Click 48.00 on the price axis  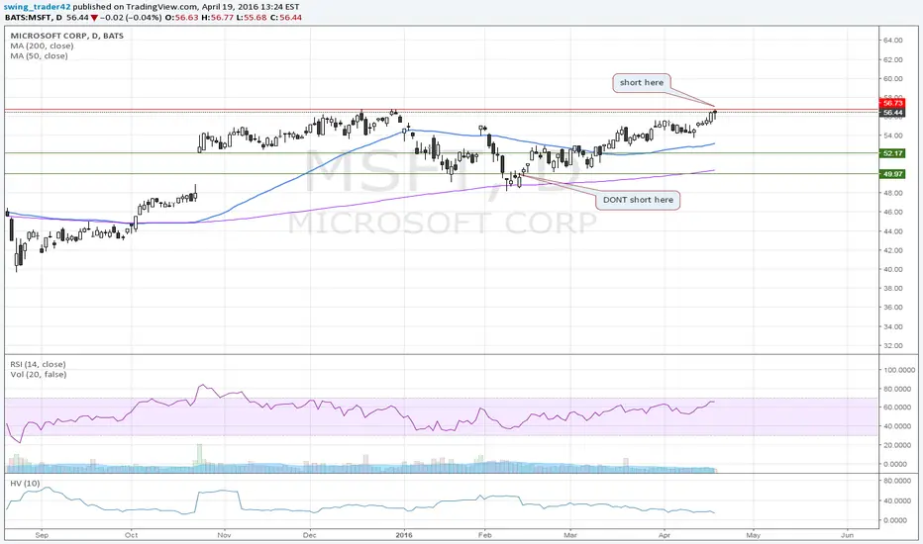893,193
